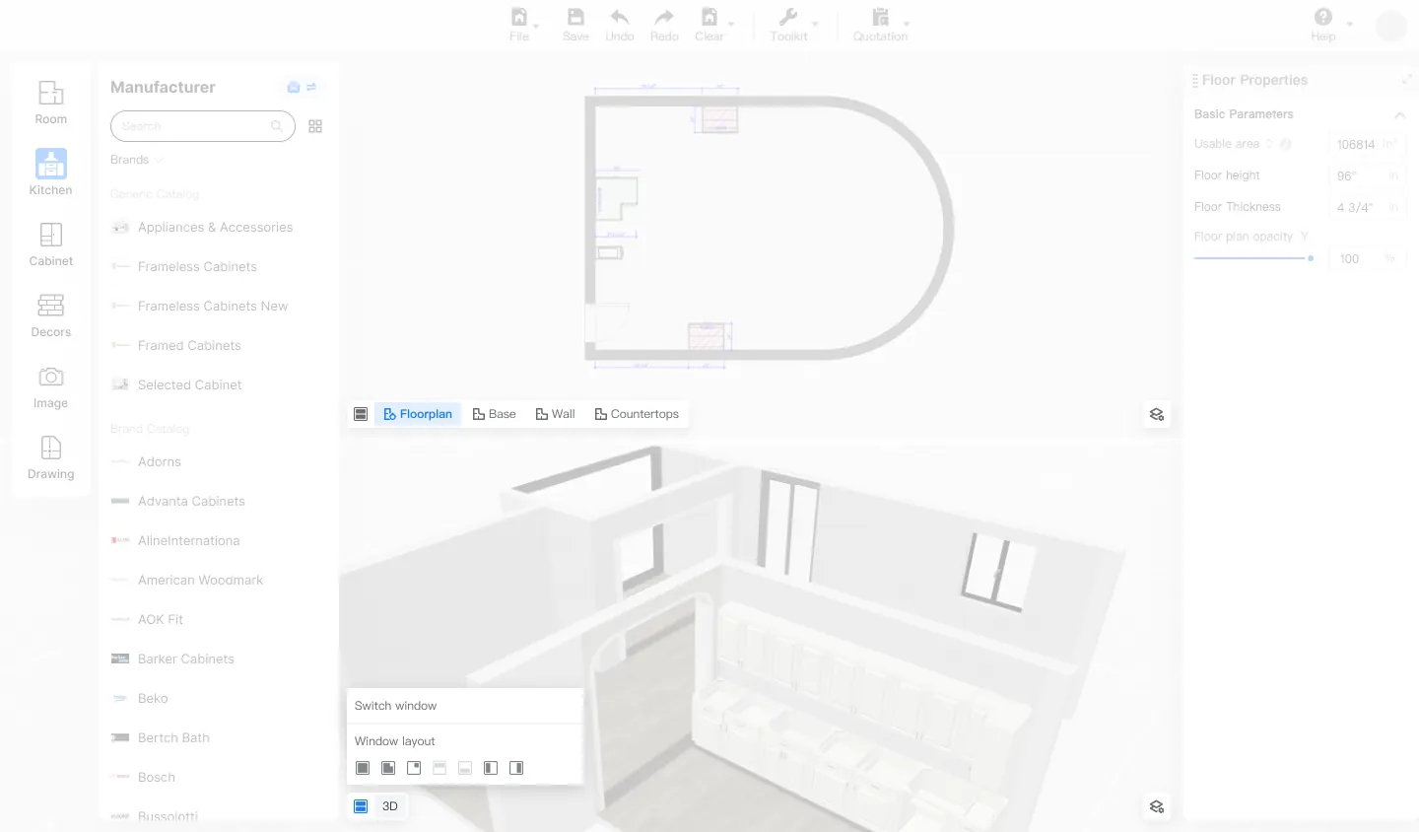Open the Drawing sidebar tool
This screenshot has width=1419, height=832.
[51, 457]
